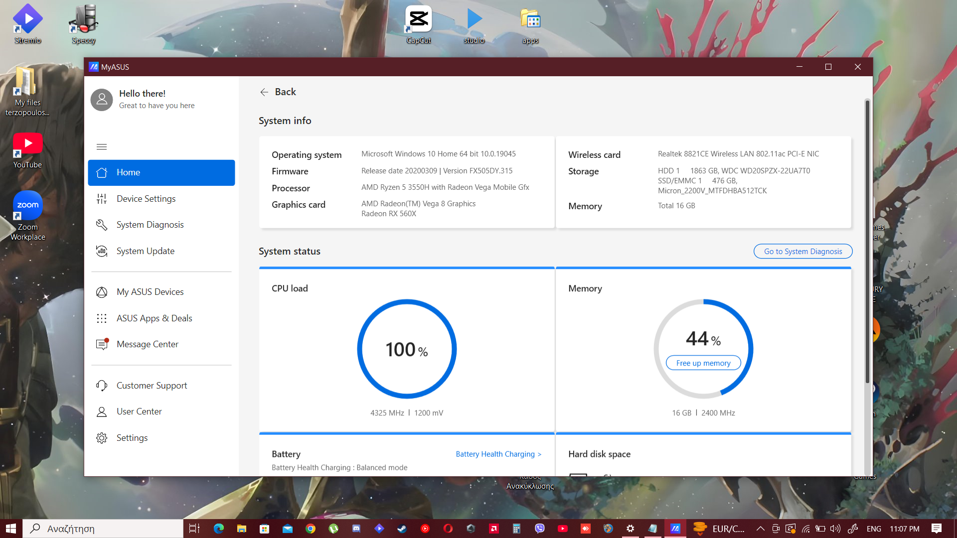
Task: Click '4325 MHz' CPU frequency value
Action: coord(387,413)
